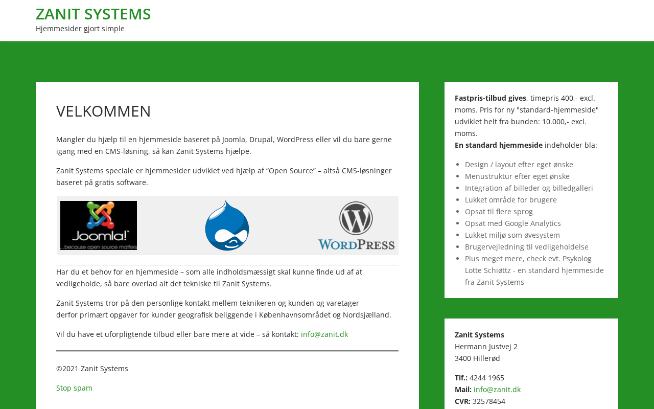Viewport: 654px width, 409px height.
Task: Click the 'Plus meget mere' list item
Action: [x=534, y=270]
